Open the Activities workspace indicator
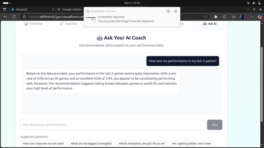264x148 pixels. click(x=7, y=3)
